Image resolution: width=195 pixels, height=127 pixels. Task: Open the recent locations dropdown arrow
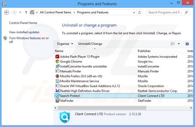pos(20,12)
